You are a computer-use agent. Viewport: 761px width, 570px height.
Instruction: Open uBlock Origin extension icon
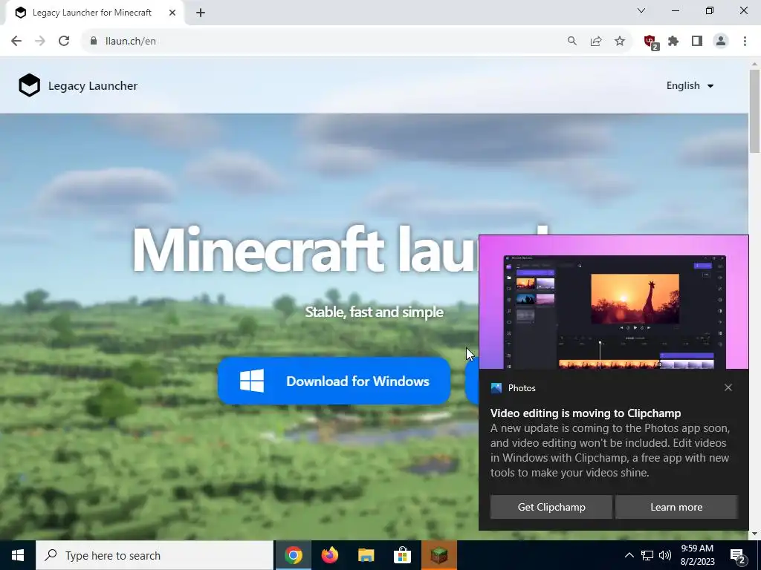coord(650,42)
